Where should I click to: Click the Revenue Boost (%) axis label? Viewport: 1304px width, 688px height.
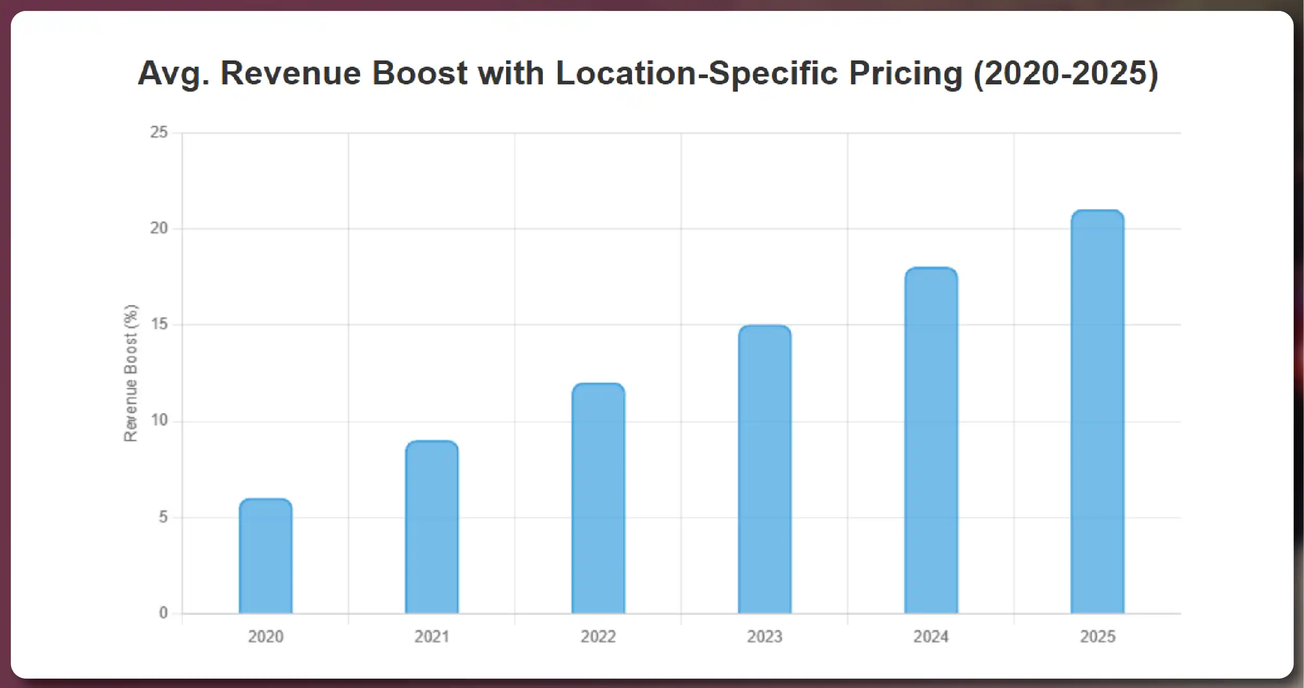(x=131, y=373)
